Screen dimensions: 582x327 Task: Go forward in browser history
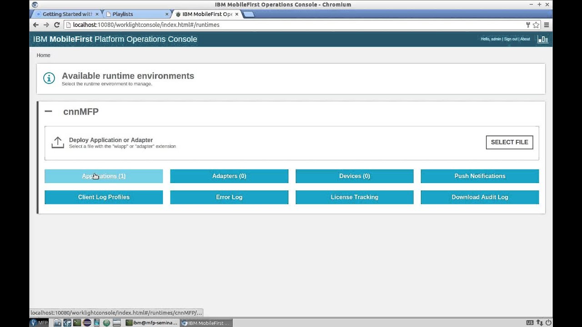46,25
